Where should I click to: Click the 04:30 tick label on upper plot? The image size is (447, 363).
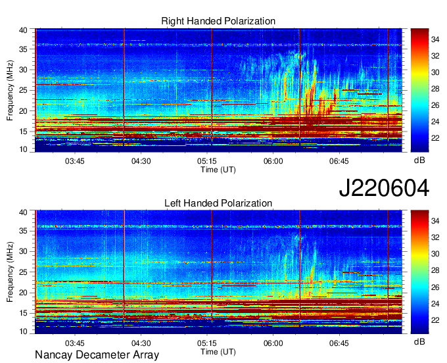[141, 161]
